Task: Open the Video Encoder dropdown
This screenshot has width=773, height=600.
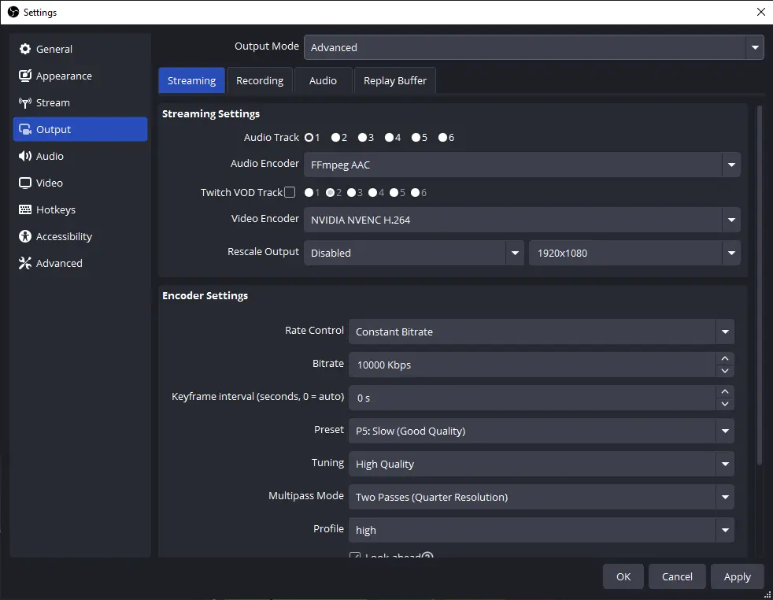Action: click(x=522, y=220)
